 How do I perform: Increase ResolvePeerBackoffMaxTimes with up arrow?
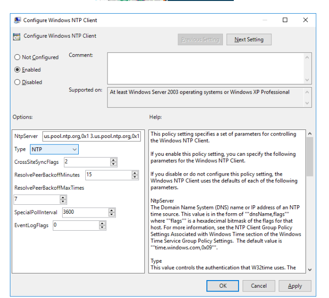pyautogui.click(x=63, y=197)
